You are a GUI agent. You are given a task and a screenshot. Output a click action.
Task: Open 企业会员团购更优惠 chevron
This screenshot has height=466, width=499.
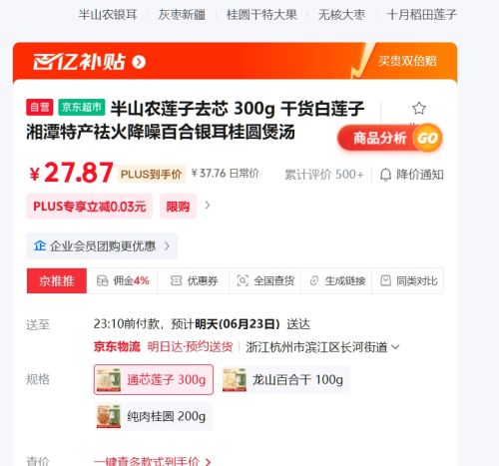[167, 246]
